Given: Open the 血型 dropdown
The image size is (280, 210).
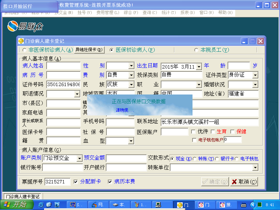Looking at the screenshot, I should point(131,141).
